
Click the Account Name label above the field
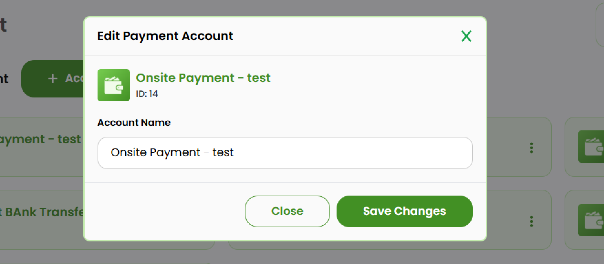point(134,122)
